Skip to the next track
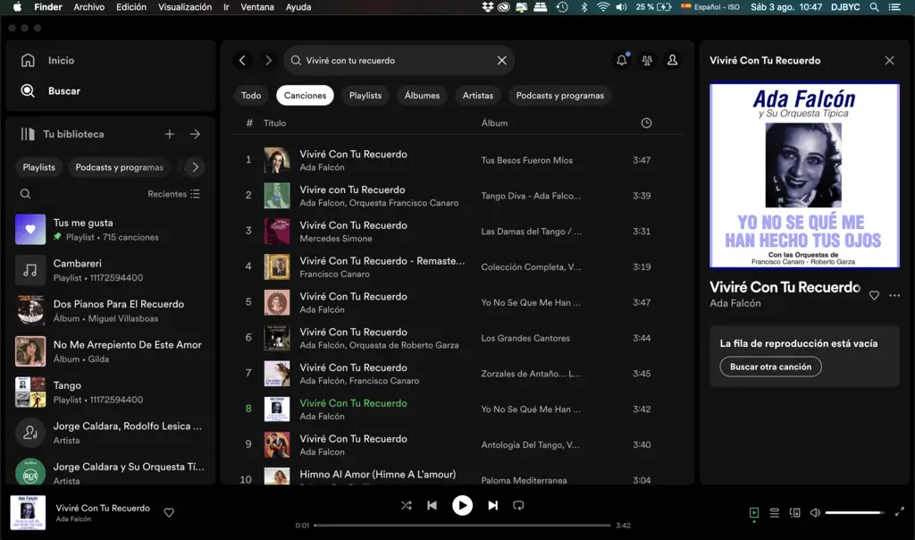Image resolution: width=915 pixels, height=540 pixels. click(492, 505)
